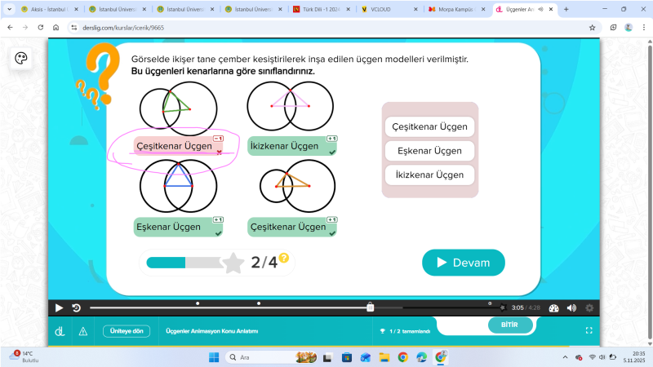
Task: Open the Chrome profile avatar
Action: 629,28
